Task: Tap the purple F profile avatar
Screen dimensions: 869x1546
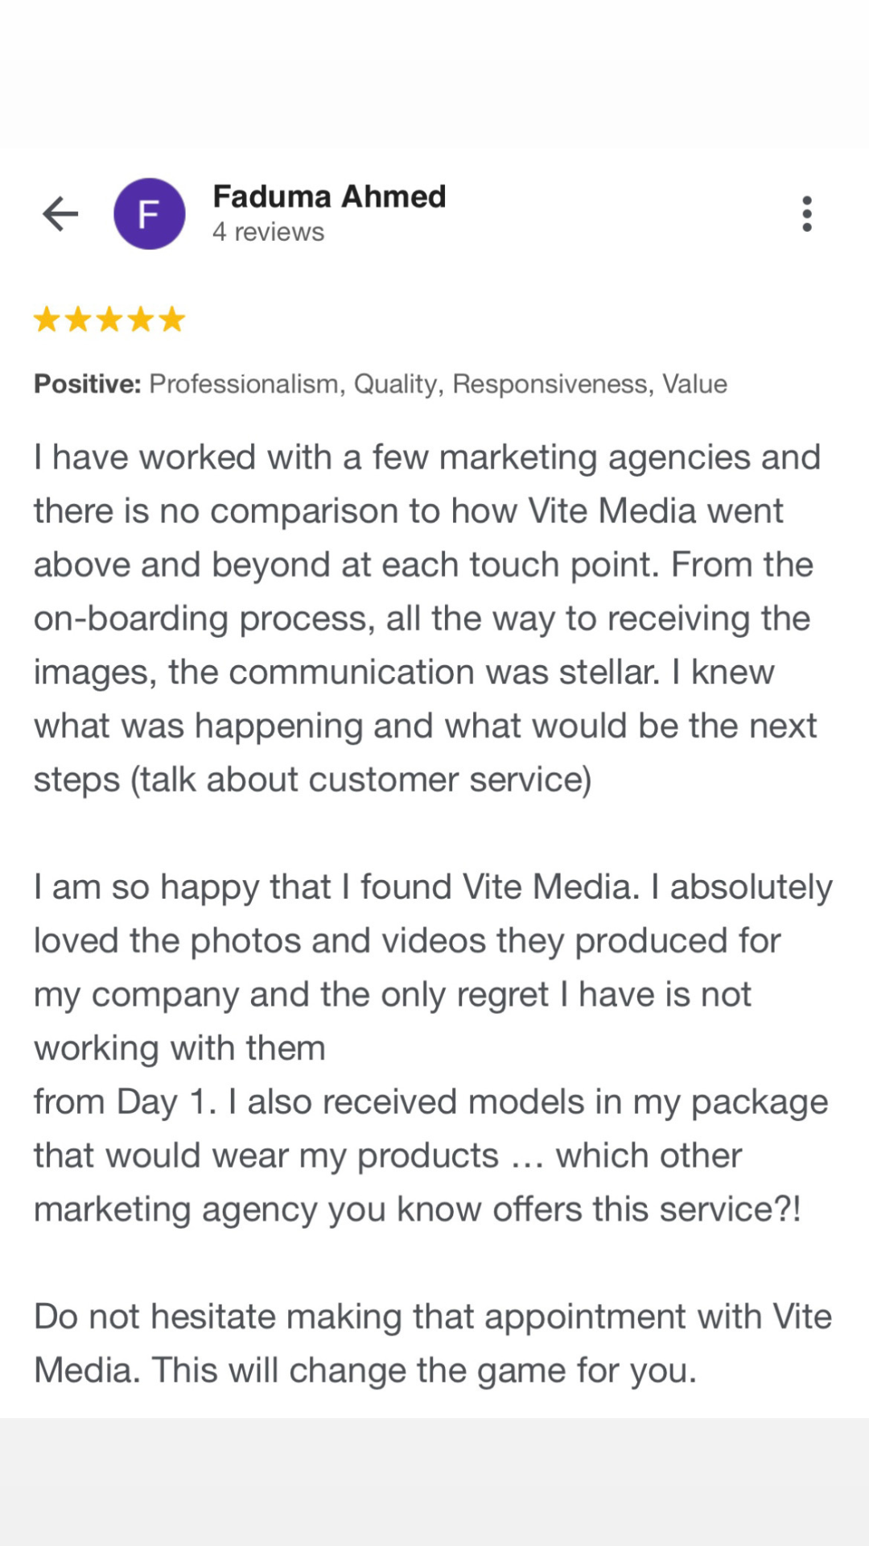Action: (150, 214)
